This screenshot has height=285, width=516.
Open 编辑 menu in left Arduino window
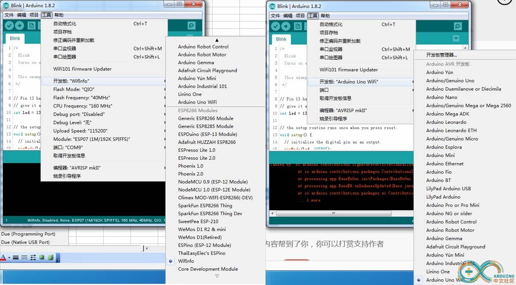pos(22,15)
